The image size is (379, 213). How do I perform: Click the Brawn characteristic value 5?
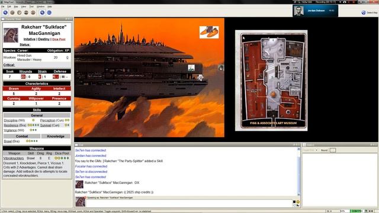click(14, 93)
